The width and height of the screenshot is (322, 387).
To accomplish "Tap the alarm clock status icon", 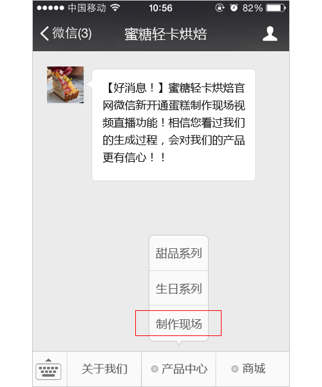I will 234,8.
